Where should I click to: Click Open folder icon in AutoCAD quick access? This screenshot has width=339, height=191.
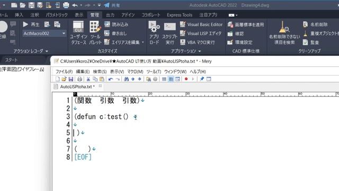pos(22,5)
